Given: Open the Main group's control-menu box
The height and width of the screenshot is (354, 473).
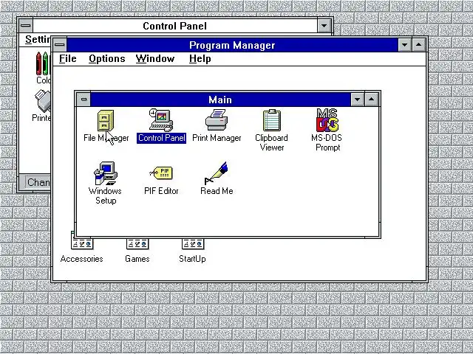Looking at the screenshot, I should 84,100.
